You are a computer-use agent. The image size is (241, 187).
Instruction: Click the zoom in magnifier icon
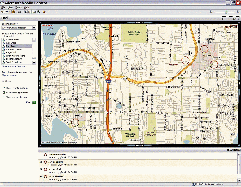pyautogui.click(x=238, y=12)
